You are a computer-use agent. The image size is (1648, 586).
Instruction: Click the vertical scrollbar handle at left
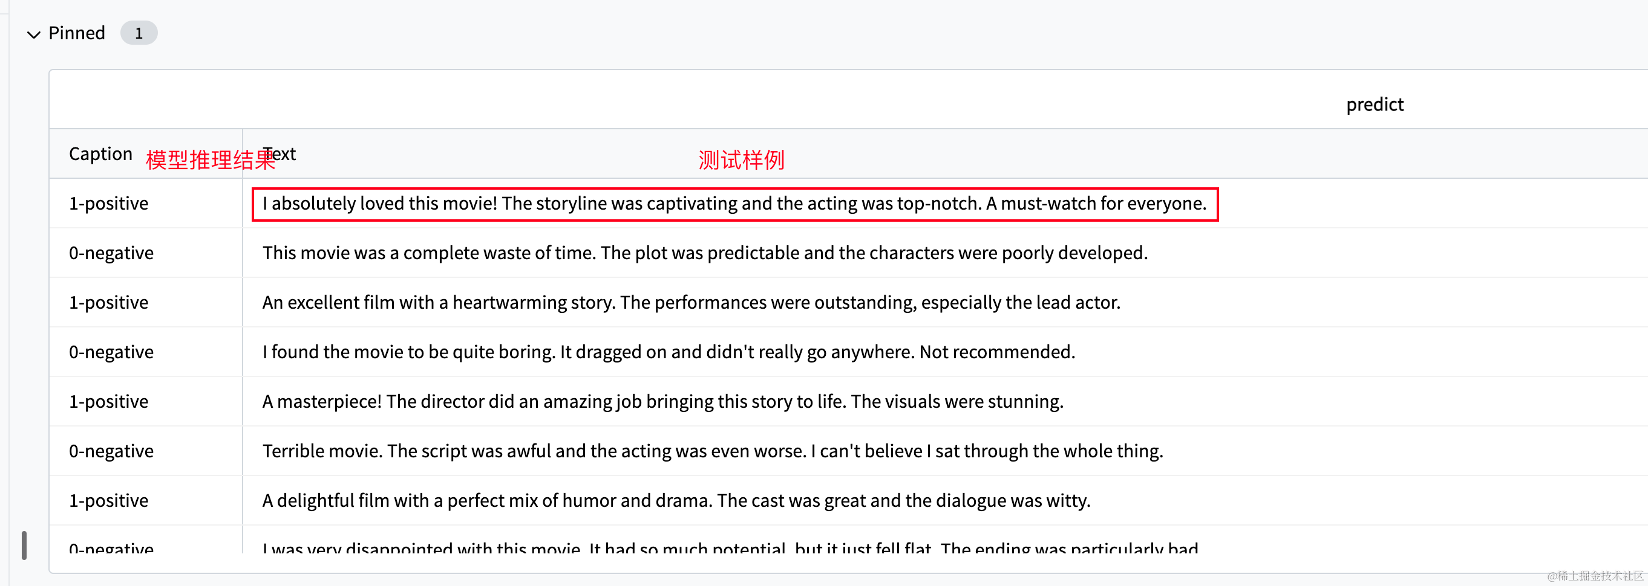click(24, 545)
